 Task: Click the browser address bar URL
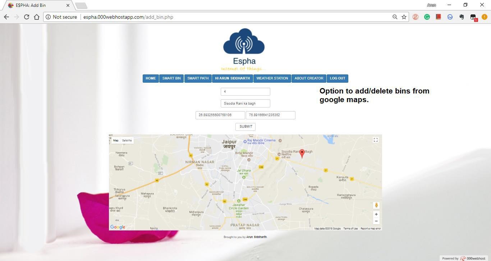coord(128,17)
